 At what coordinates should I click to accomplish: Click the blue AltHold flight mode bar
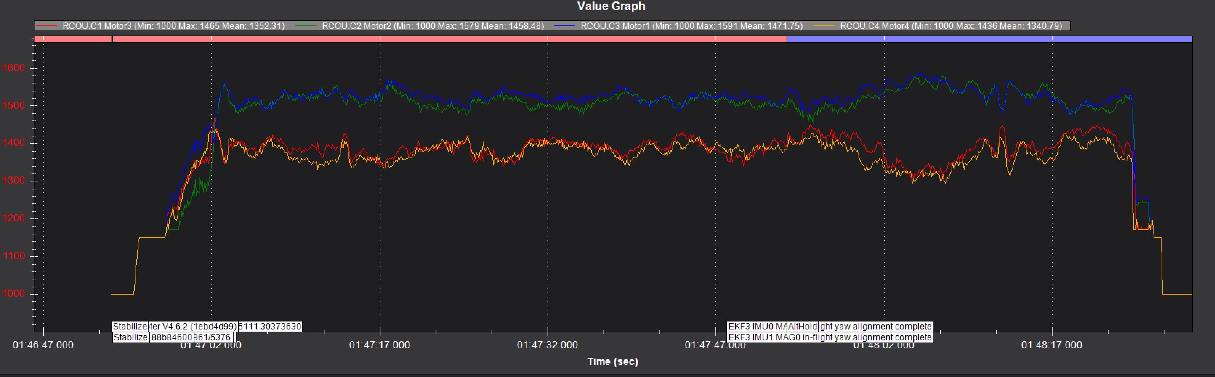989,40
